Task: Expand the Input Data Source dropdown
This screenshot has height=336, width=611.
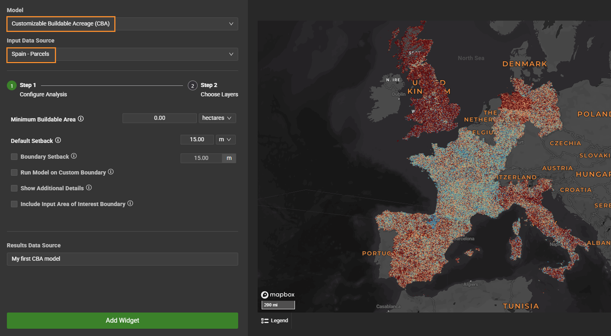Action: point(122,54)
